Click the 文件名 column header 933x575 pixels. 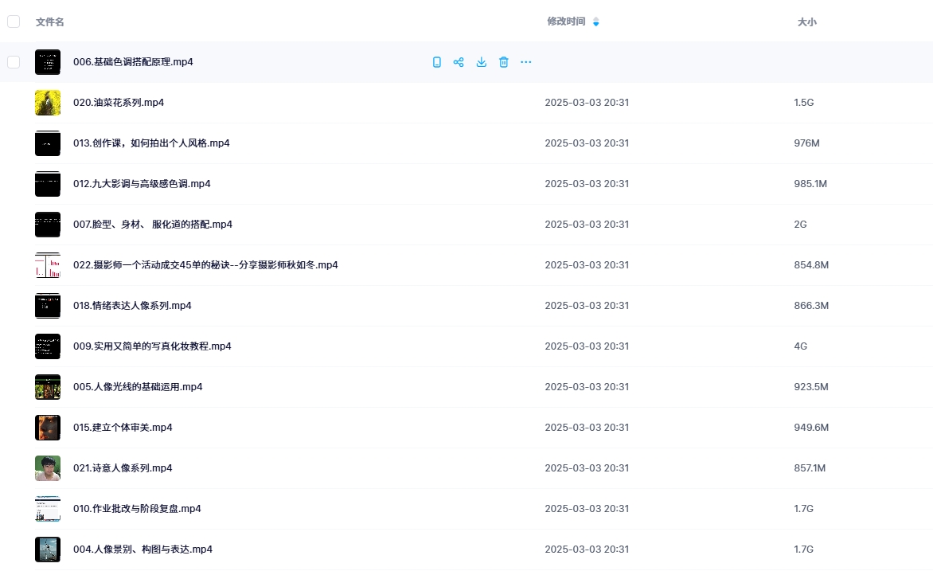[50, 22]
